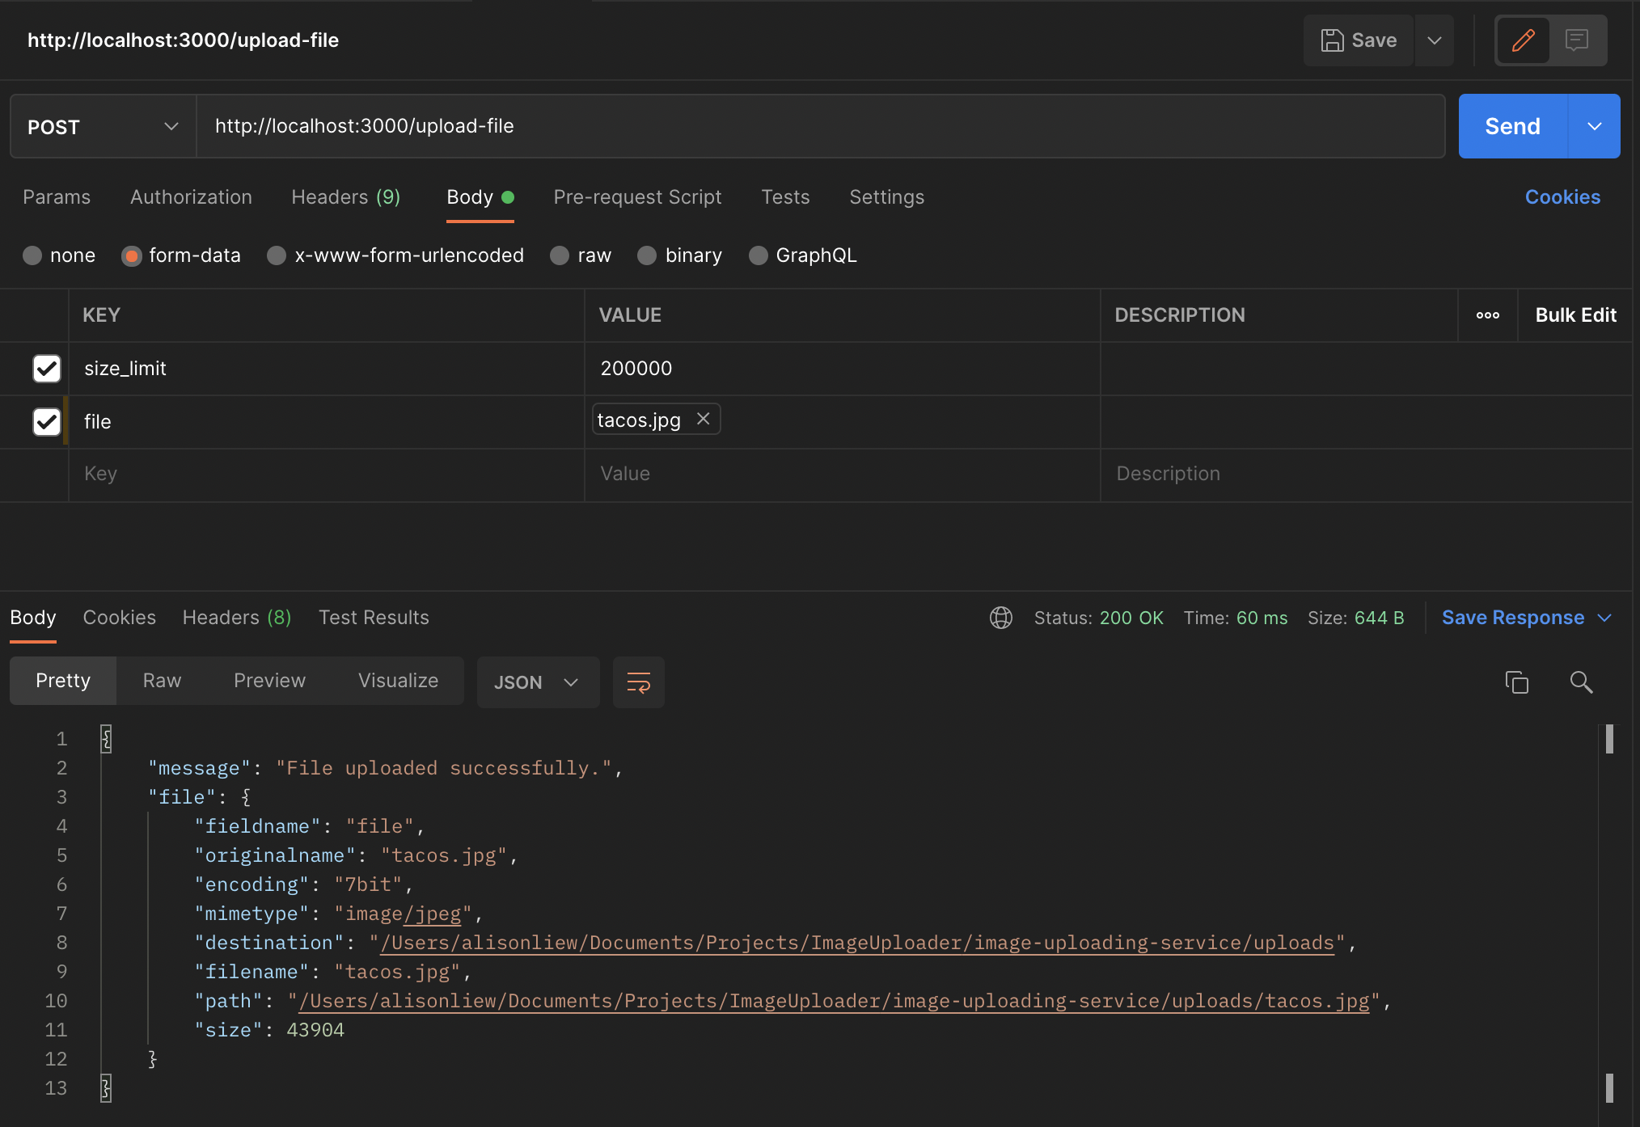Screen dimensions: 1640x1127
Task: Switch response view to Raw
Action: click(x=162, y=681)
